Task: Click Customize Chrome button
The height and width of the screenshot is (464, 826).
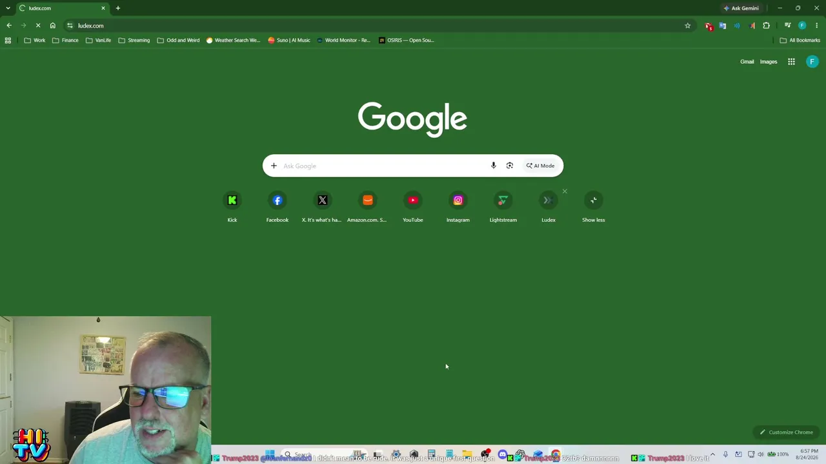Action: pos(787,432)
